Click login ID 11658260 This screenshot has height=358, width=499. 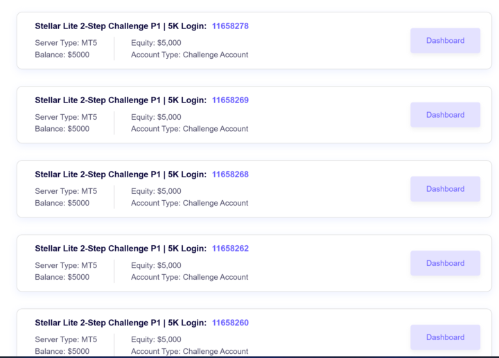point(230,323)
